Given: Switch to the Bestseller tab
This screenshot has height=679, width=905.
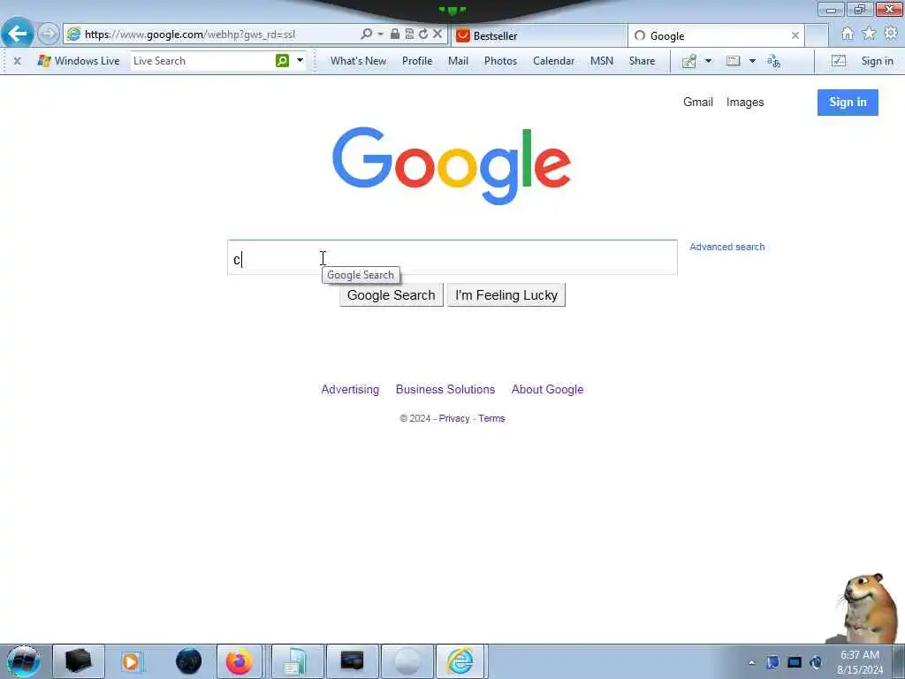Looking at the screenshot, I should point(540,35).
